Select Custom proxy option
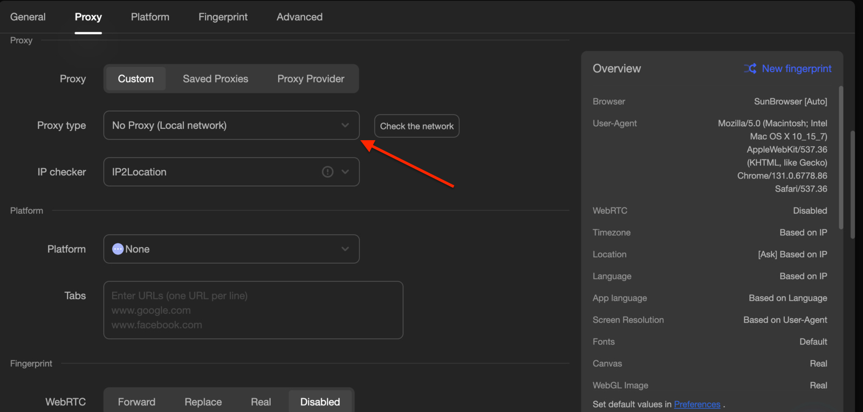This screenshot has height=412, width=863. coord(136,79)
